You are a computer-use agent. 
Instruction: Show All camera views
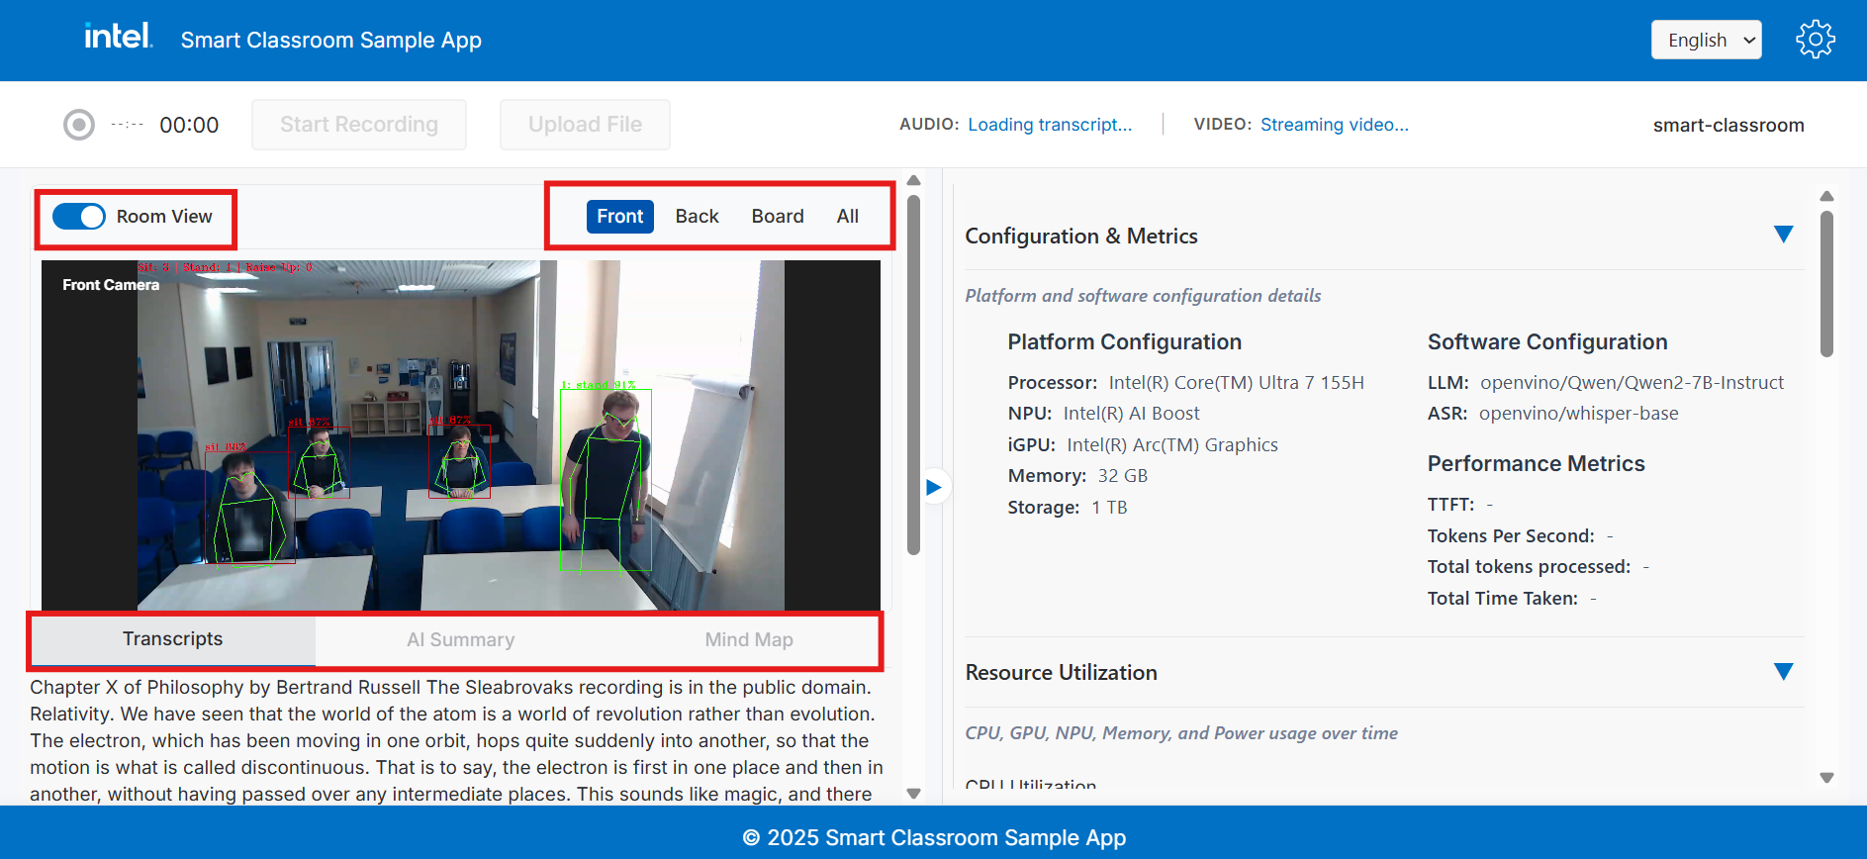[847, 217]
